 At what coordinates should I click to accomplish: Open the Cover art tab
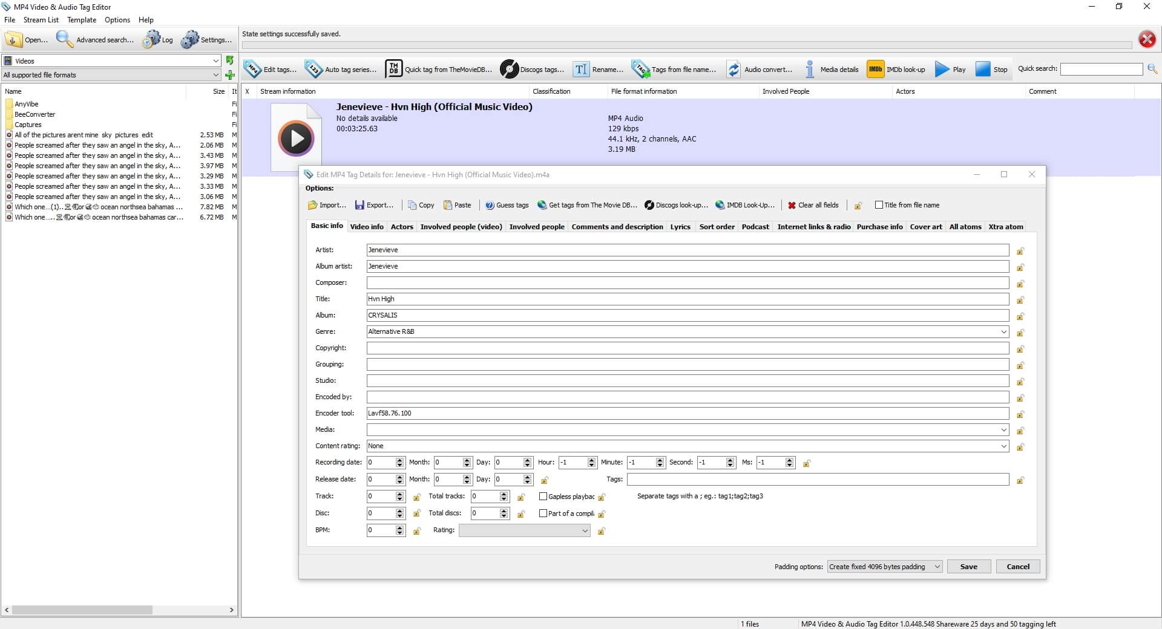click(x=926, y=227)
